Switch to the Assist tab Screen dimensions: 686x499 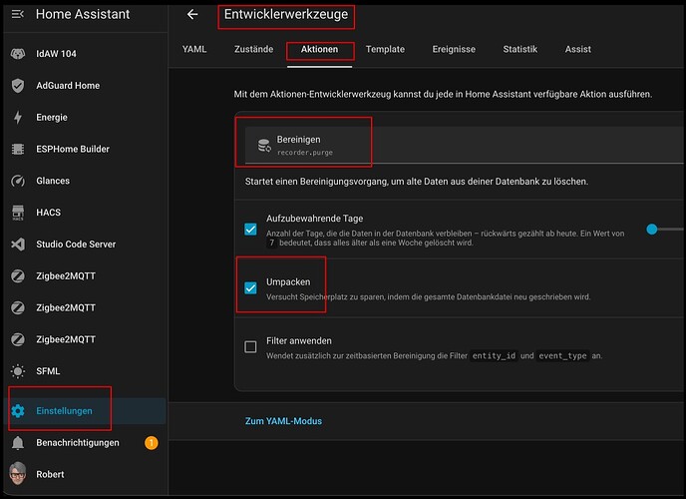click(578, 50)
